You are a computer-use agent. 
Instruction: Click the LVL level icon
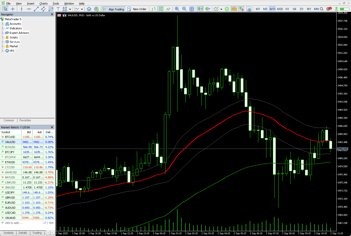point(336,9)
